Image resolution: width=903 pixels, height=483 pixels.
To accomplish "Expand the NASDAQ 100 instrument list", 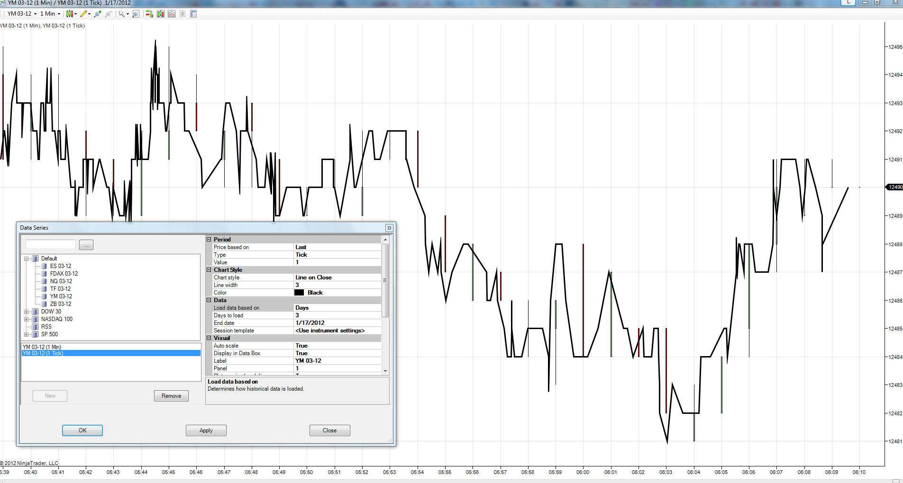I will tap(27, 319).
